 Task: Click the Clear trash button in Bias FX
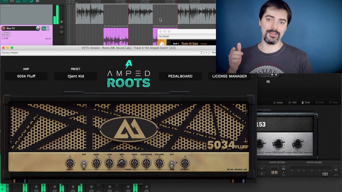pos(306,102)
